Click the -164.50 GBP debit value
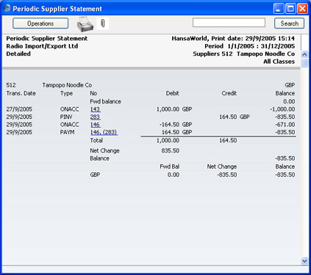Screen dimensions: 311x275 click(176, 125)
